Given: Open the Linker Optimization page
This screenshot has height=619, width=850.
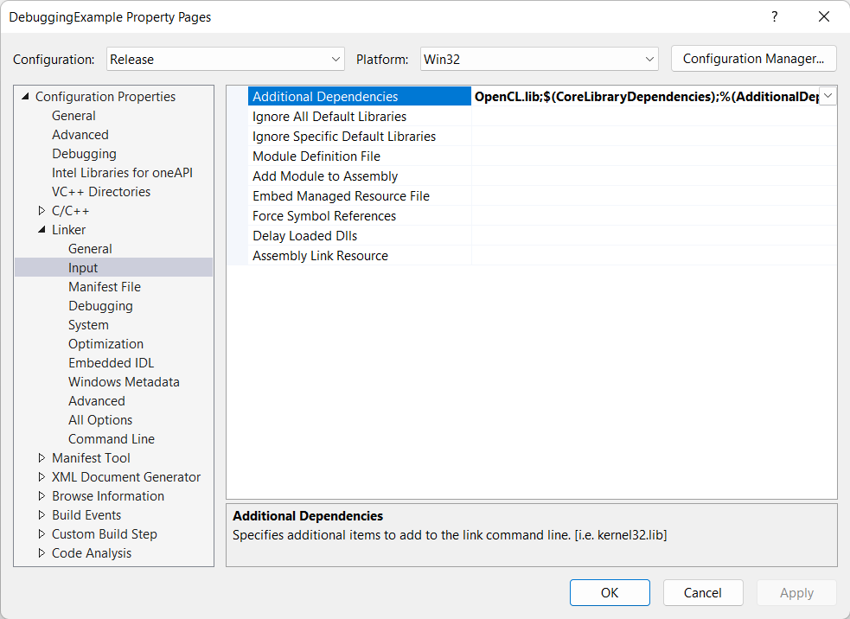Looking at the screenshot, I should point(105,344).
